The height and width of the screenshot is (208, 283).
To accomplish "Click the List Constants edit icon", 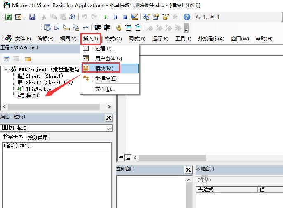I will [57, 28].
